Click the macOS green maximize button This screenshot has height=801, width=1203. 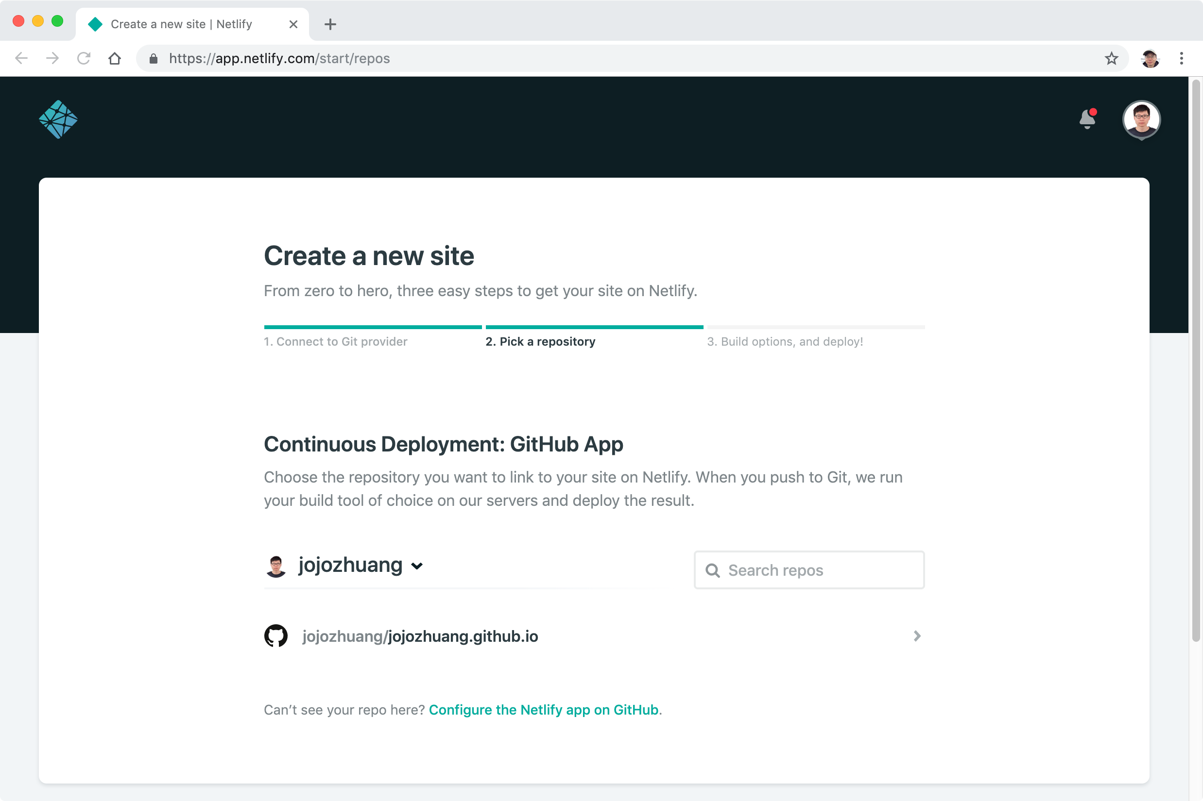(x=57, y=21)
